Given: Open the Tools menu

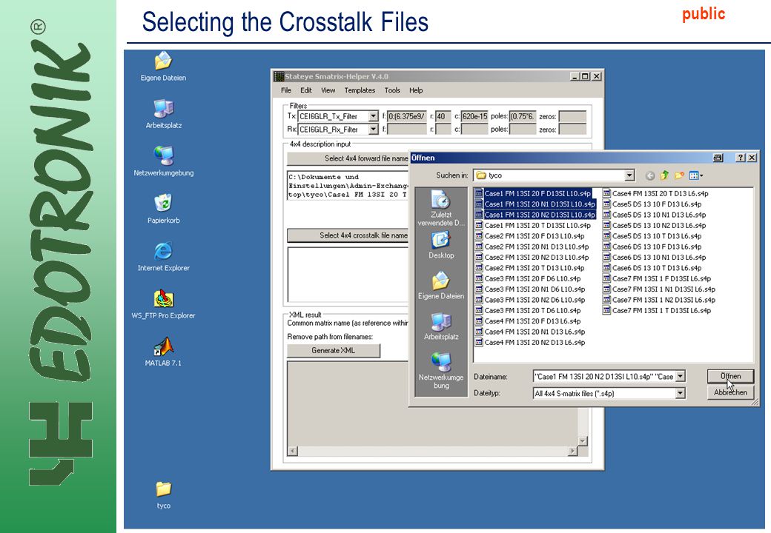Looking at the screenshot, I should [392, 90].
